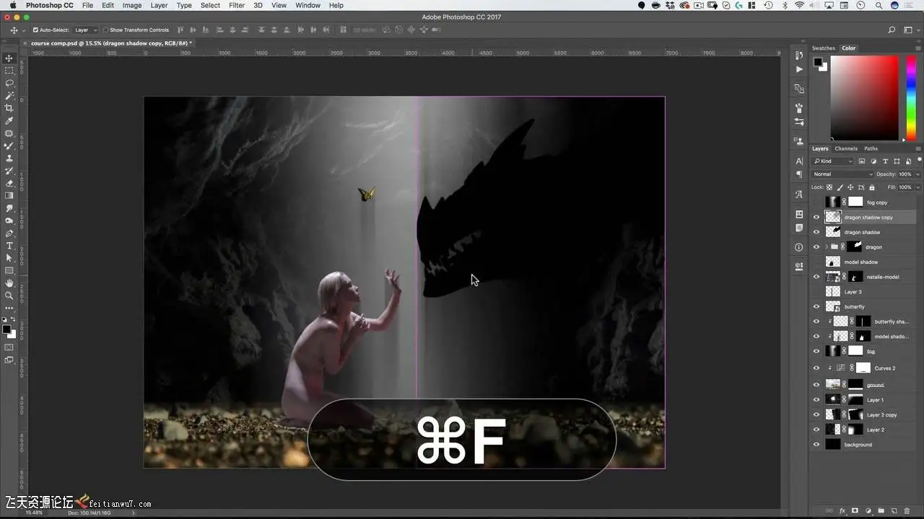
Task: Create a new layer icon
Action: 894,510
